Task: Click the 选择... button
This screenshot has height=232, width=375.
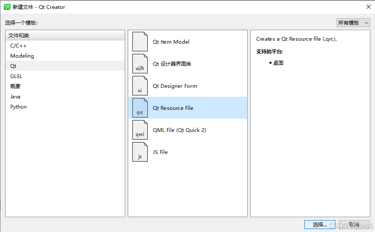Action: [x=320, y=225]
